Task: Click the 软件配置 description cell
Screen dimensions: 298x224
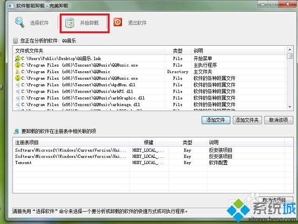Action: tap(218, 163)
